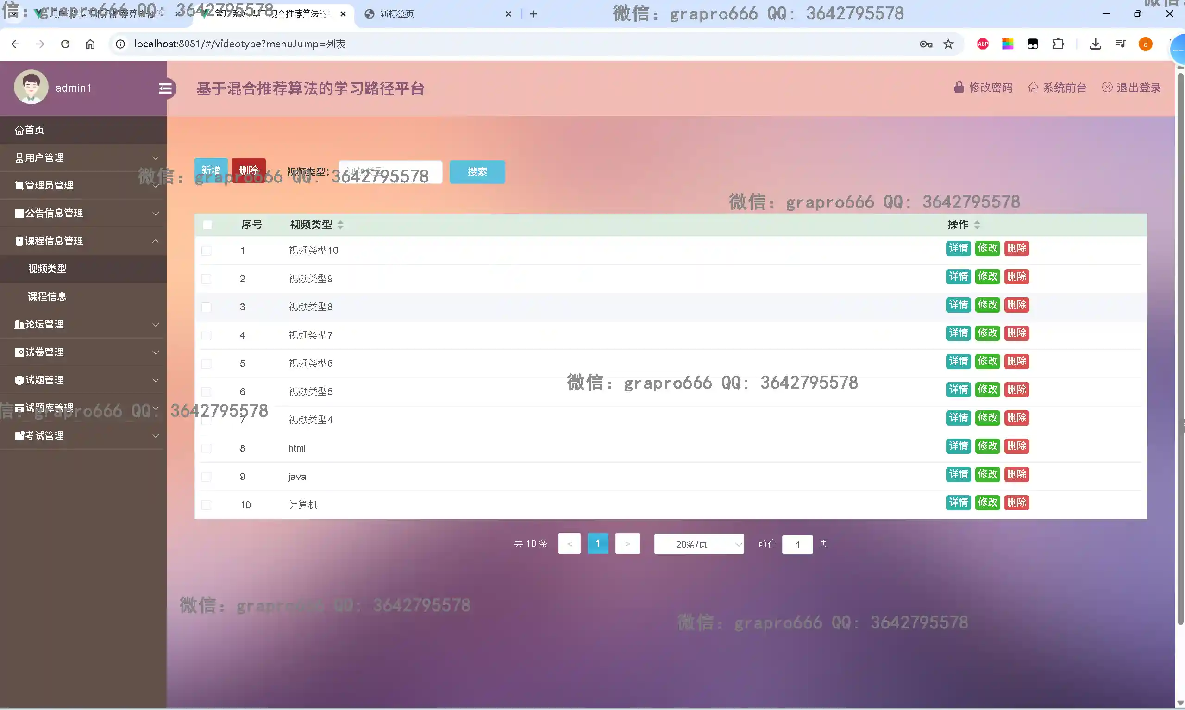Image resolution: width=1185 pixels, height=710 pixels.
Task: Open the browser downloads icon
Action: point(1095,44)
